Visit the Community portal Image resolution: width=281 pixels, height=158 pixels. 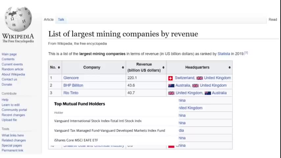pyautogui.click(x=14, y=110)
